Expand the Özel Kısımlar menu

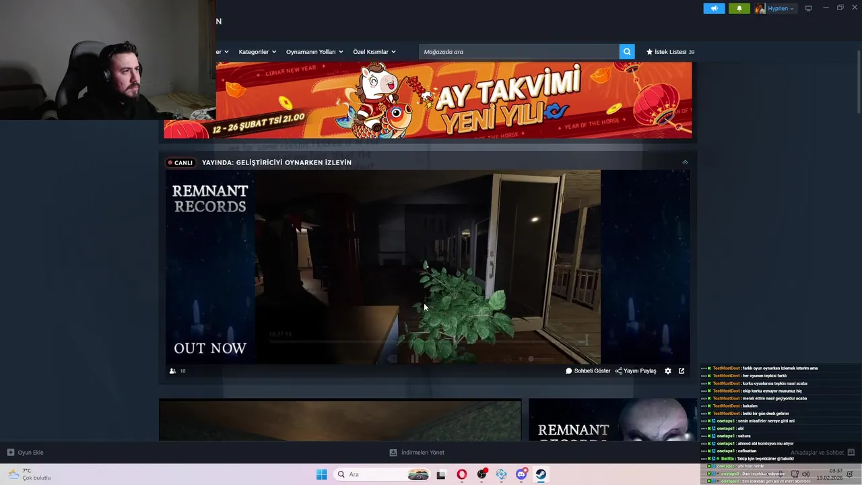(x=374, y=52)
